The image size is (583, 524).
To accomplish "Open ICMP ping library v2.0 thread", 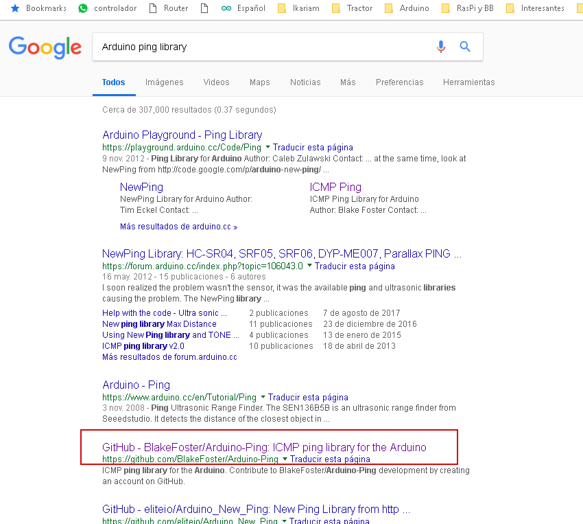I will [143, 345].
